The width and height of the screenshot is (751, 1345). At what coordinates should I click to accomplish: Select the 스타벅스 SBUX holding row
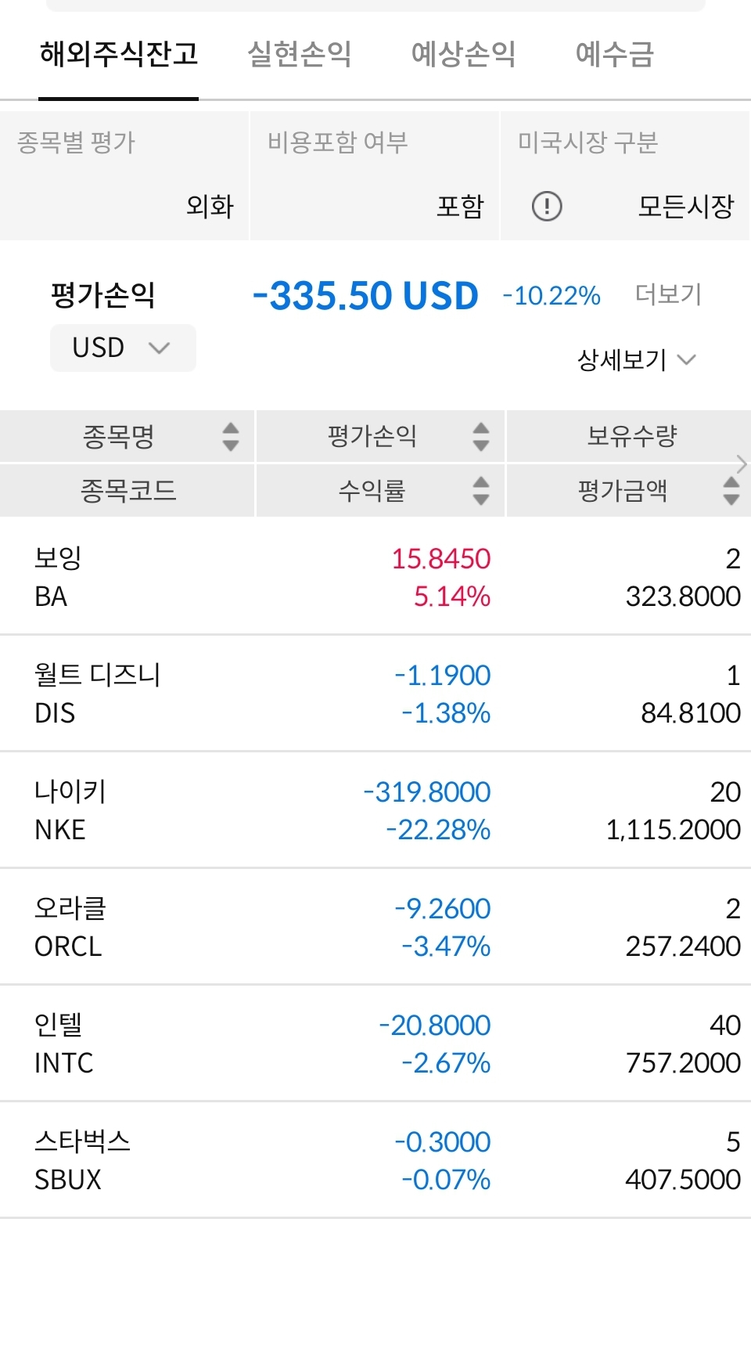click(x=375, y=1160)
